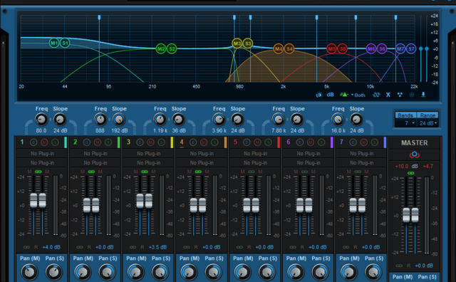Solo band 7 with its S button
456x282 pixels.
pos(375,142)
